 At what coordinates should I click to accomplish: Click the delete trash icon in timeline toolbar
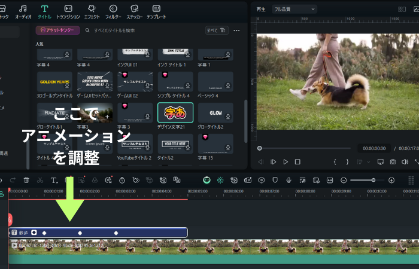point(26,180)
